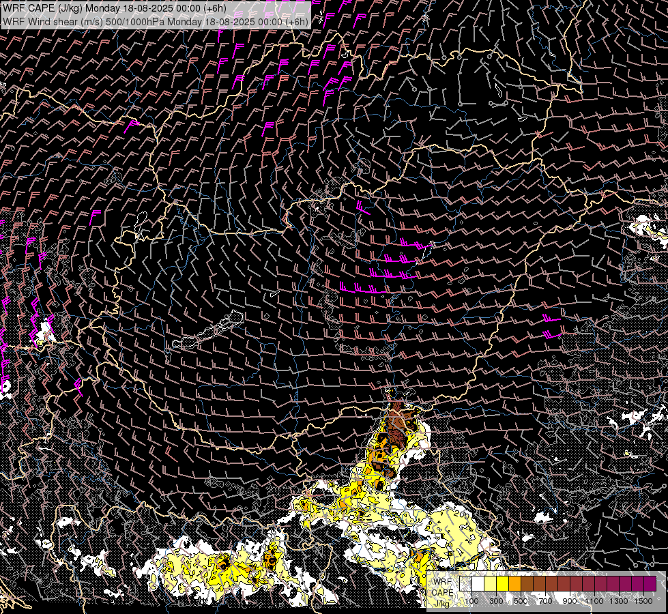Click the legend value 1500
This screenshot has height=614, width=668.
643,601
